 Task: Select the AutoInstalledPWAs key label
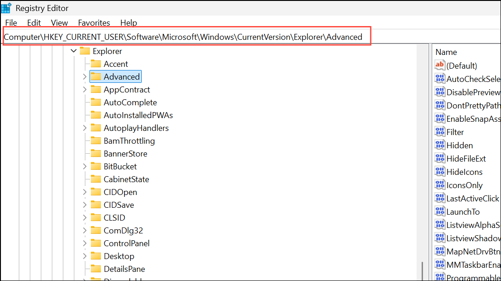click(x=139, y=115)
